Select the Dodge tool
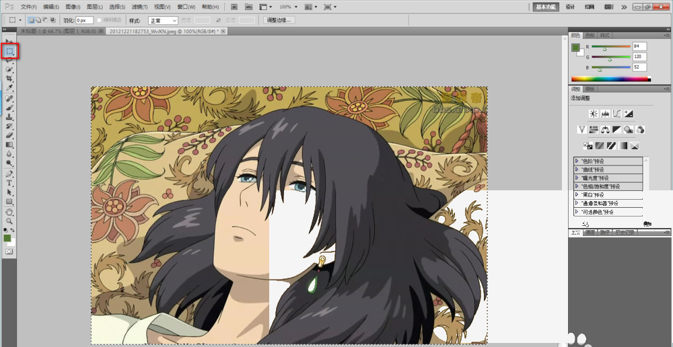This screenshot has height=347, width=673. 9,163
